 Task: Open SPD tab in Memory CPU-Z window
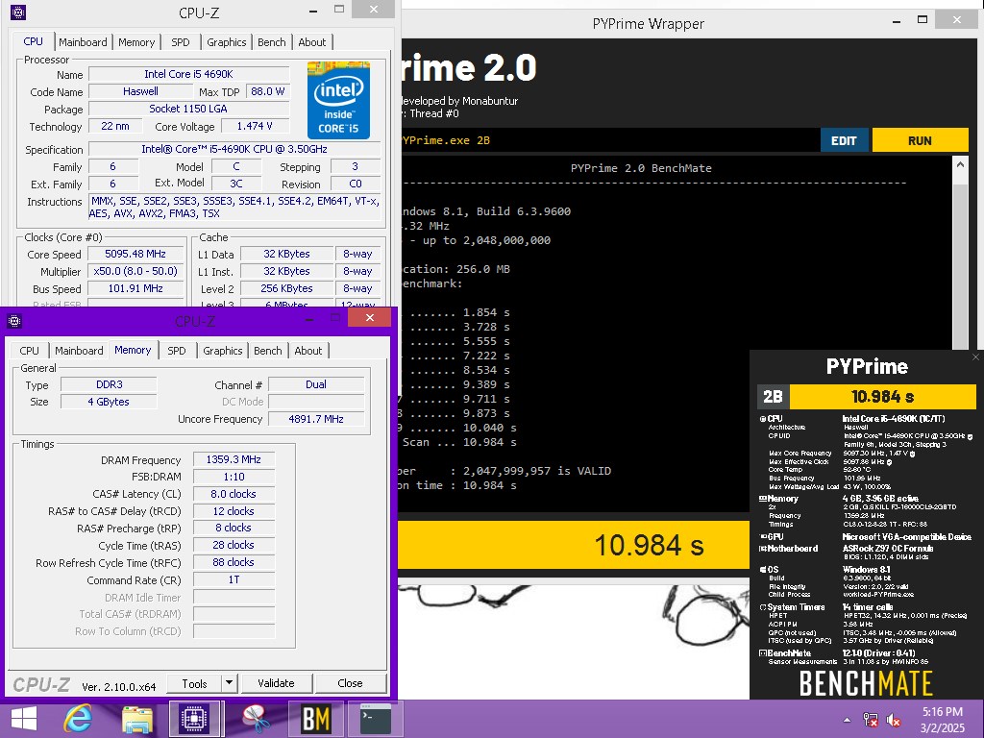177,350
